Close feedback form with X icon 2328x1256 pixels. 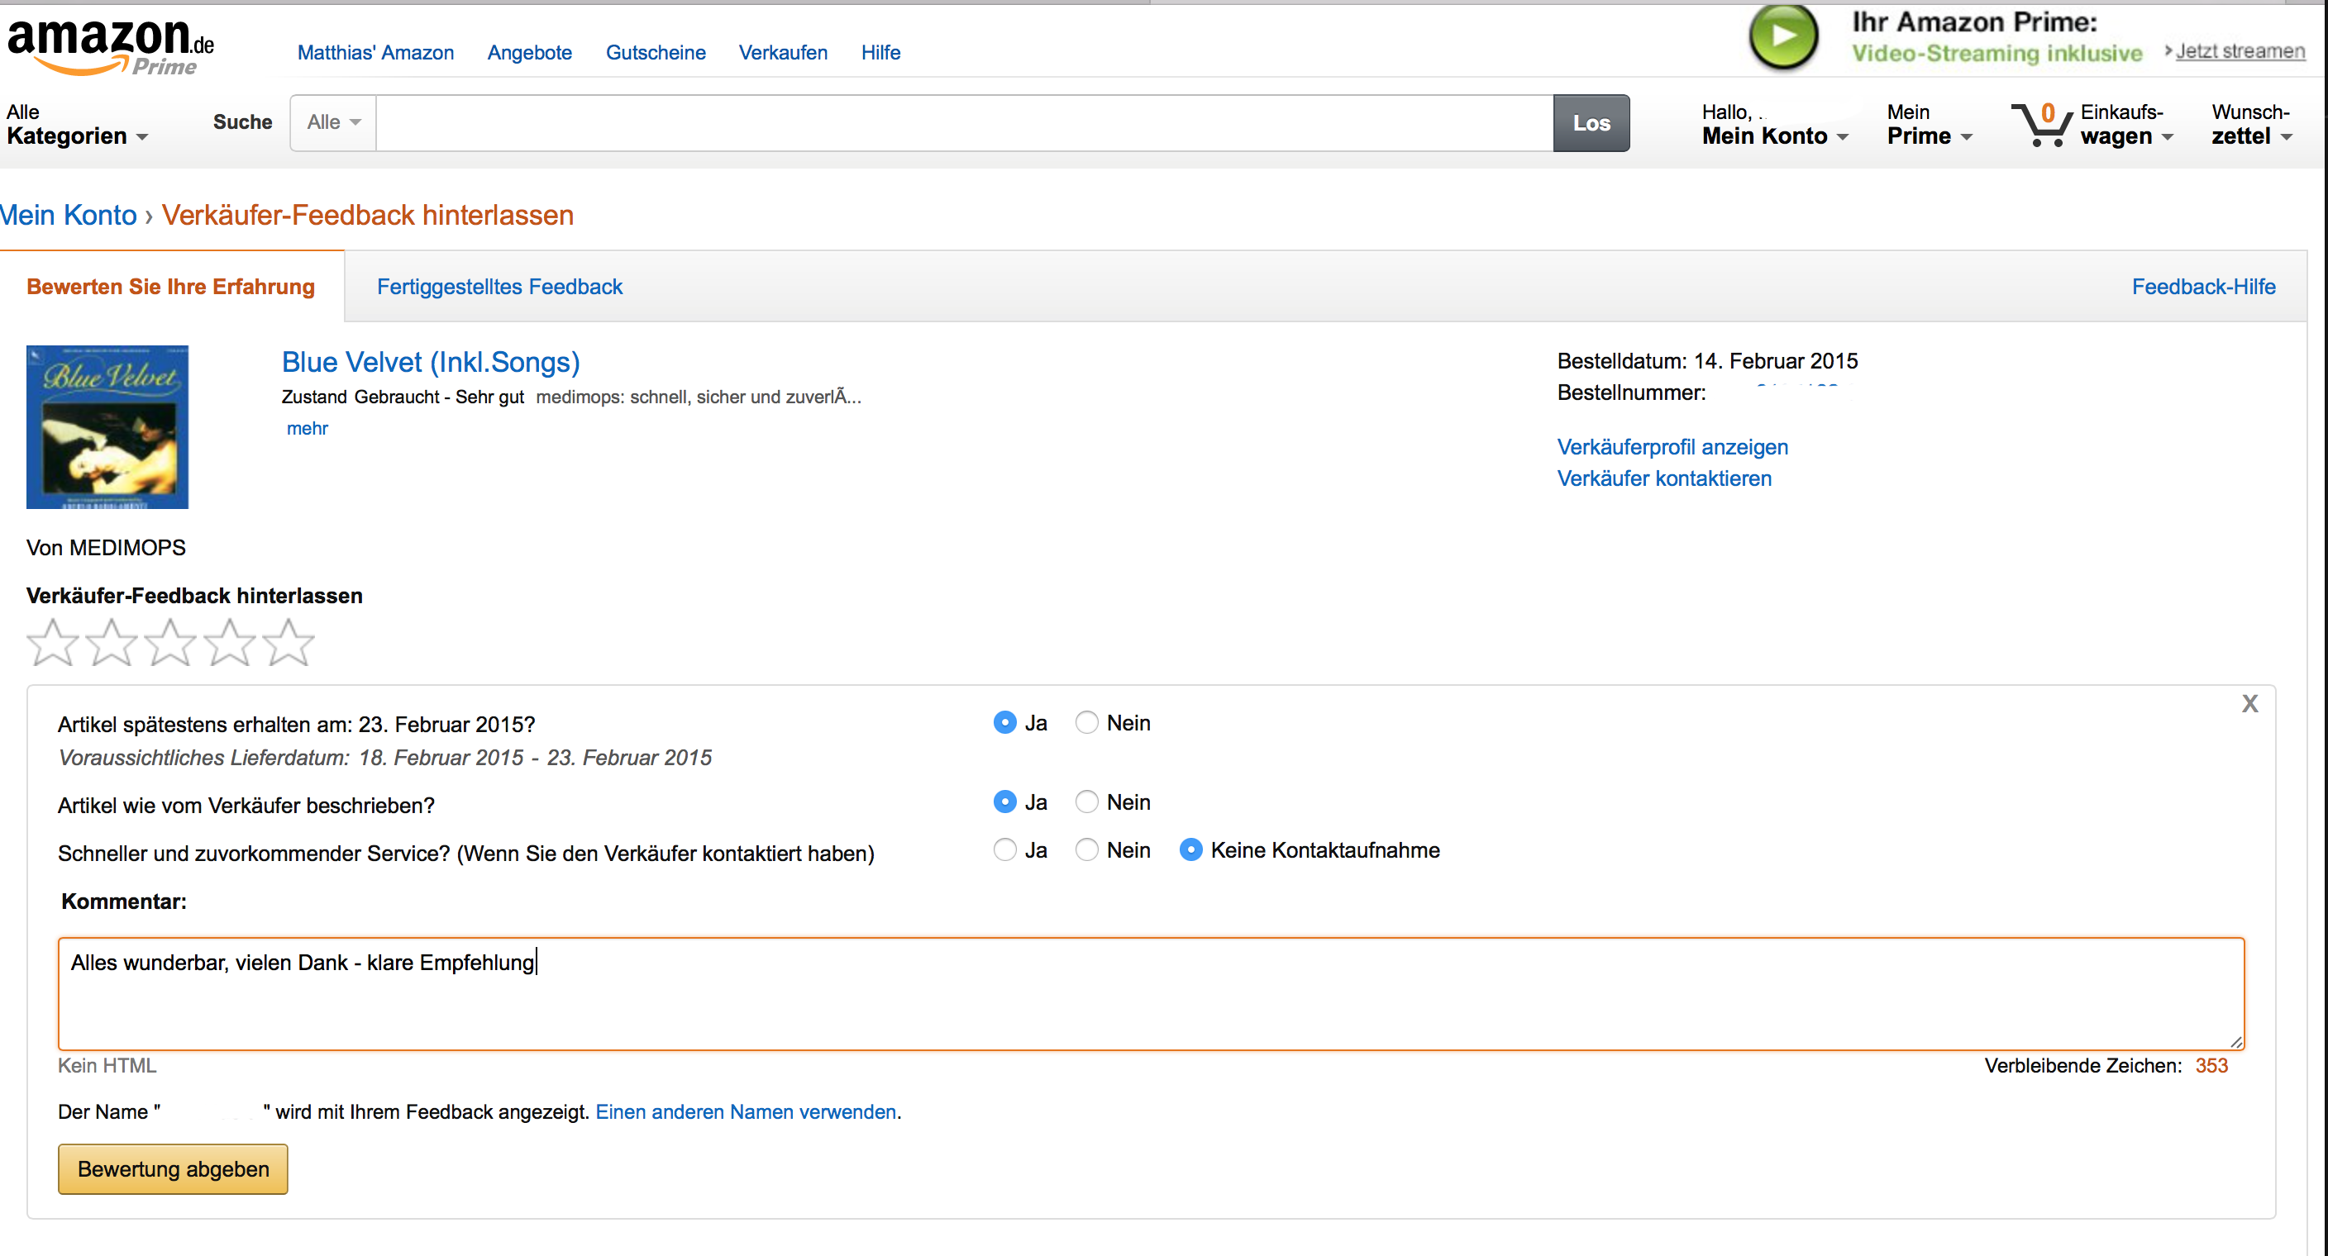2249,703
